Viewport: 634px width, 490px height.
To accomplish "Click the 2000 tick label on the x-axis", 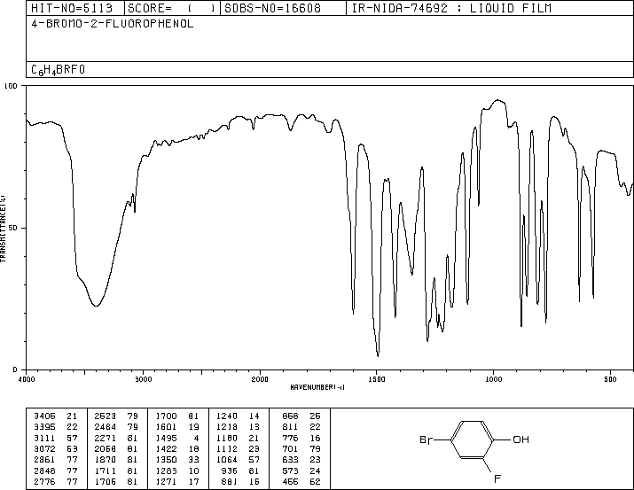I will (x=260, y=379).
